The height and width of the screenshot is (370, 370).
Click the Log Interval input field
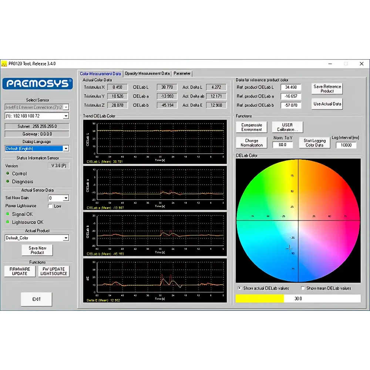tap(346, 145)
